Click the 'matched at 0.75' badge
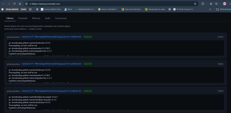Image resolution: width=231 pixels, height=113 pixels. pos(51,37)
